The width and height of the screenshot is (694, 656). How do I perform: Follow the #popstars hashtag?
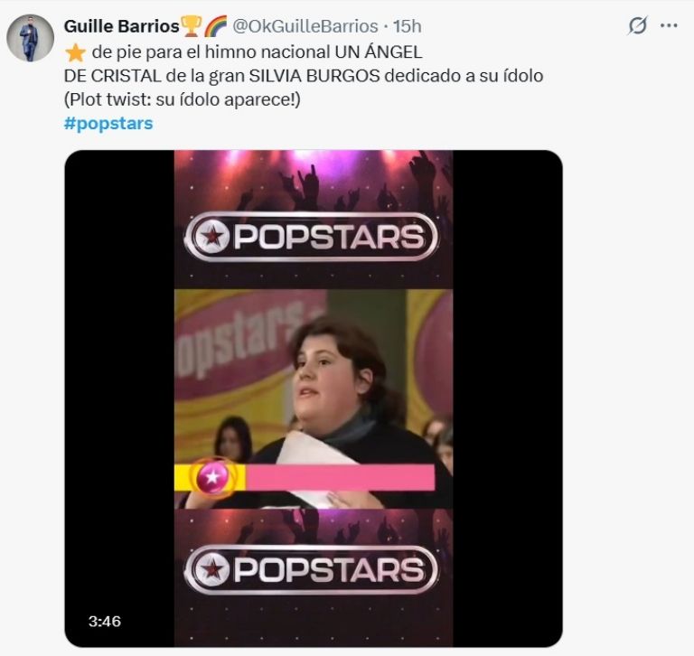pyautogui.click(x=108, y=123)
